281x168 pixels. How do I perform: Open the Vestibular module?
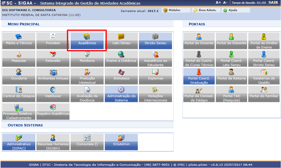pyautogui.click(x=53, y=94)
